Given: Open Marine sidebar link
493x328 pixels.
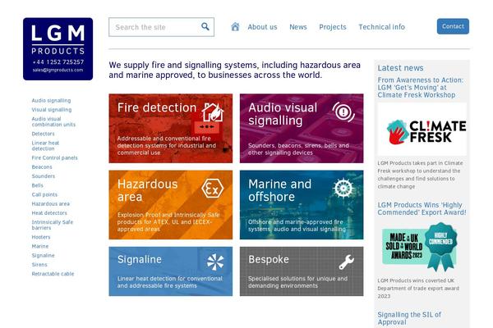Looking at the screenshot, I should (40, 246).
